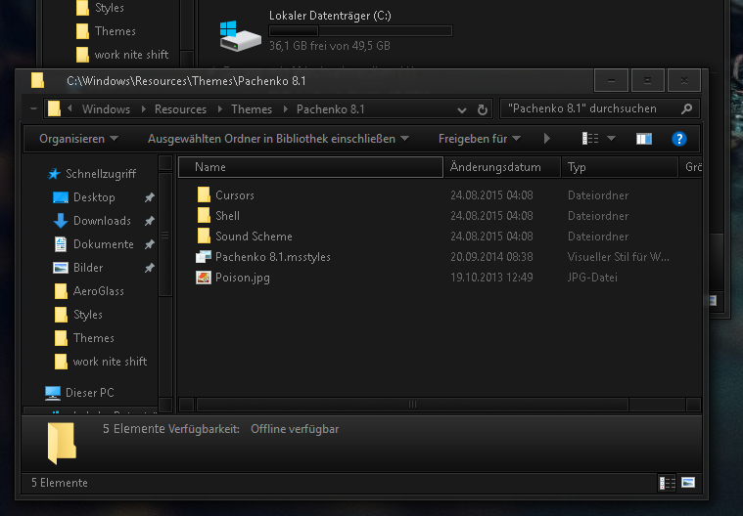Open Downloads in the sidebar
This screenshot has height=516, width=743.
click(x=102, y=221)
